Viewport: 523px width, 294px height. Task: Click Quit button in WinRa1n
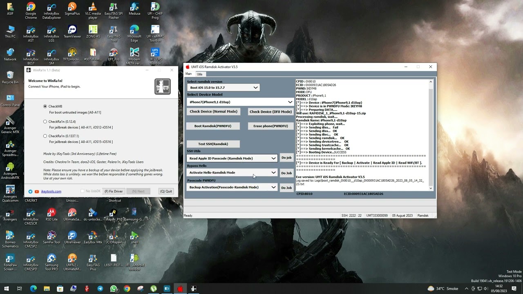pyautogui.click(x=166, y=191)
